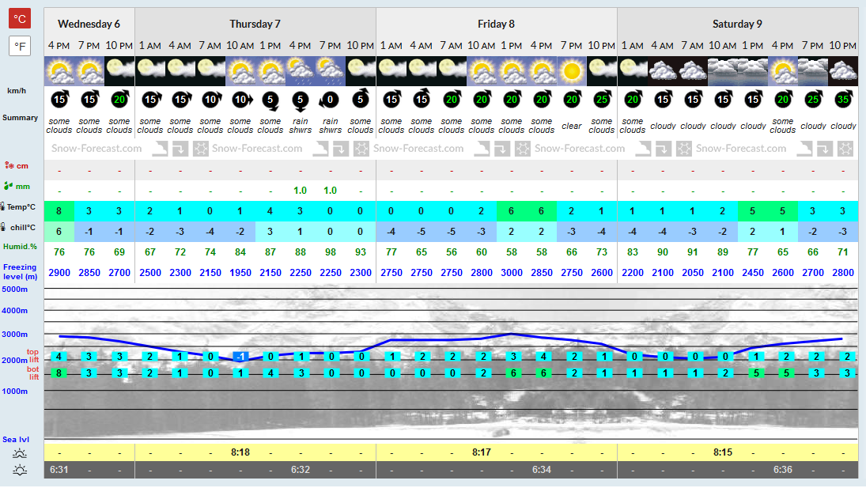Click sunset time 6:36
Screen dimensions: 866x488
(783, 470)
